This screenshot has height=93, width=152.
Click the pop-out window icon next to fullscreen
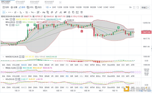[x=138, y=7]
